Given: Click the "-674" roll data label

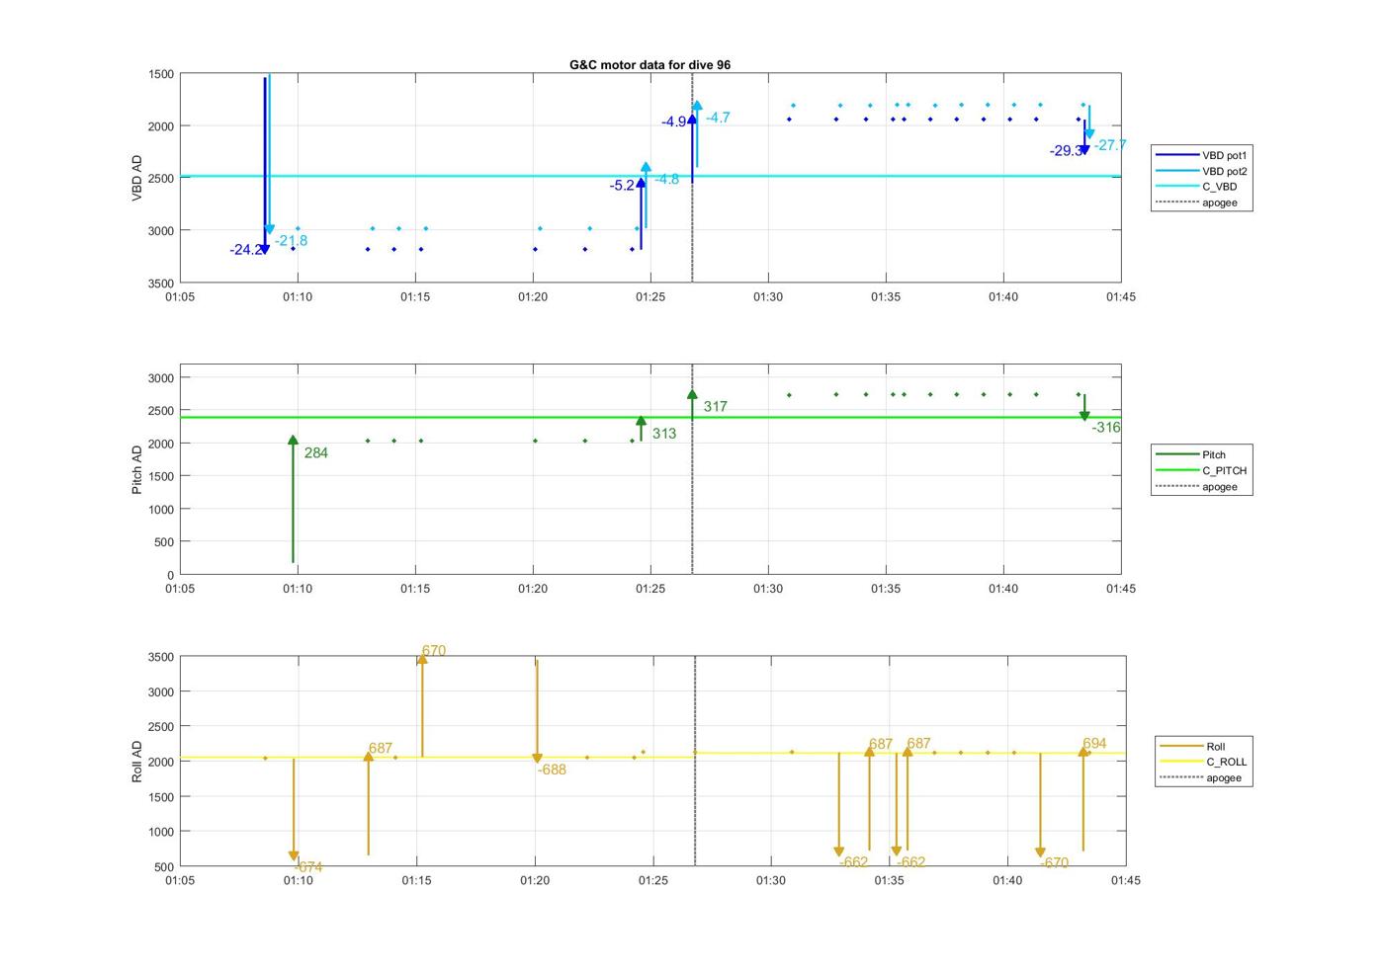Looking at the screenshot, I should (308, 867).
